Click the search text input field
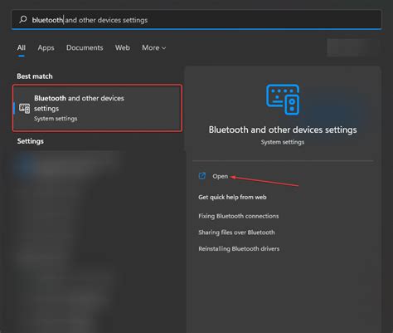Screen dimensions: 393x333 click(196, 20)
